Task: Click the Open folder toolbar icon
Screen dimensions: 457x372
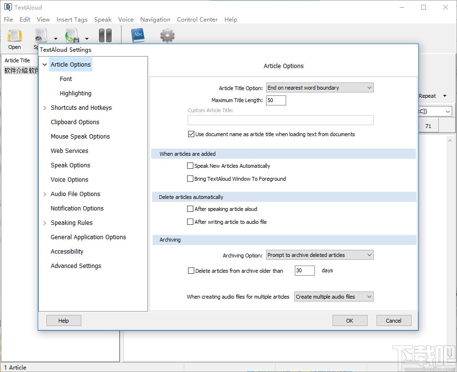Action: [14, 36]
